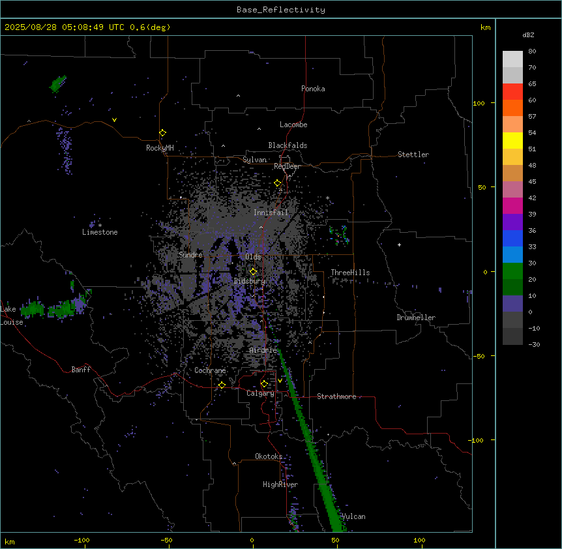Pick the magenta 42 dBZ legend swatch
Image resolution: width=562 pixels, height=549 pixels.
click(x=512, y=205)
